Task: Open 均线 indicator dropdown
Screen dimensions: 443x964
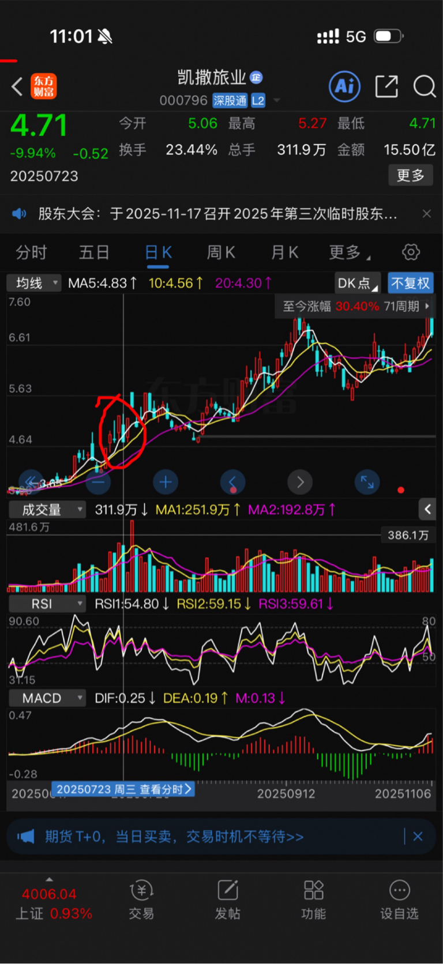Action: 33,283
